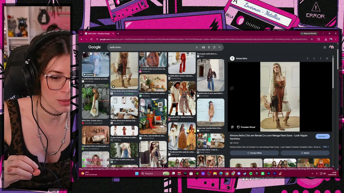Submit search with magnifier icon
Image resolution: width=344 pixels, height=193 pixels.
(220, 47)
